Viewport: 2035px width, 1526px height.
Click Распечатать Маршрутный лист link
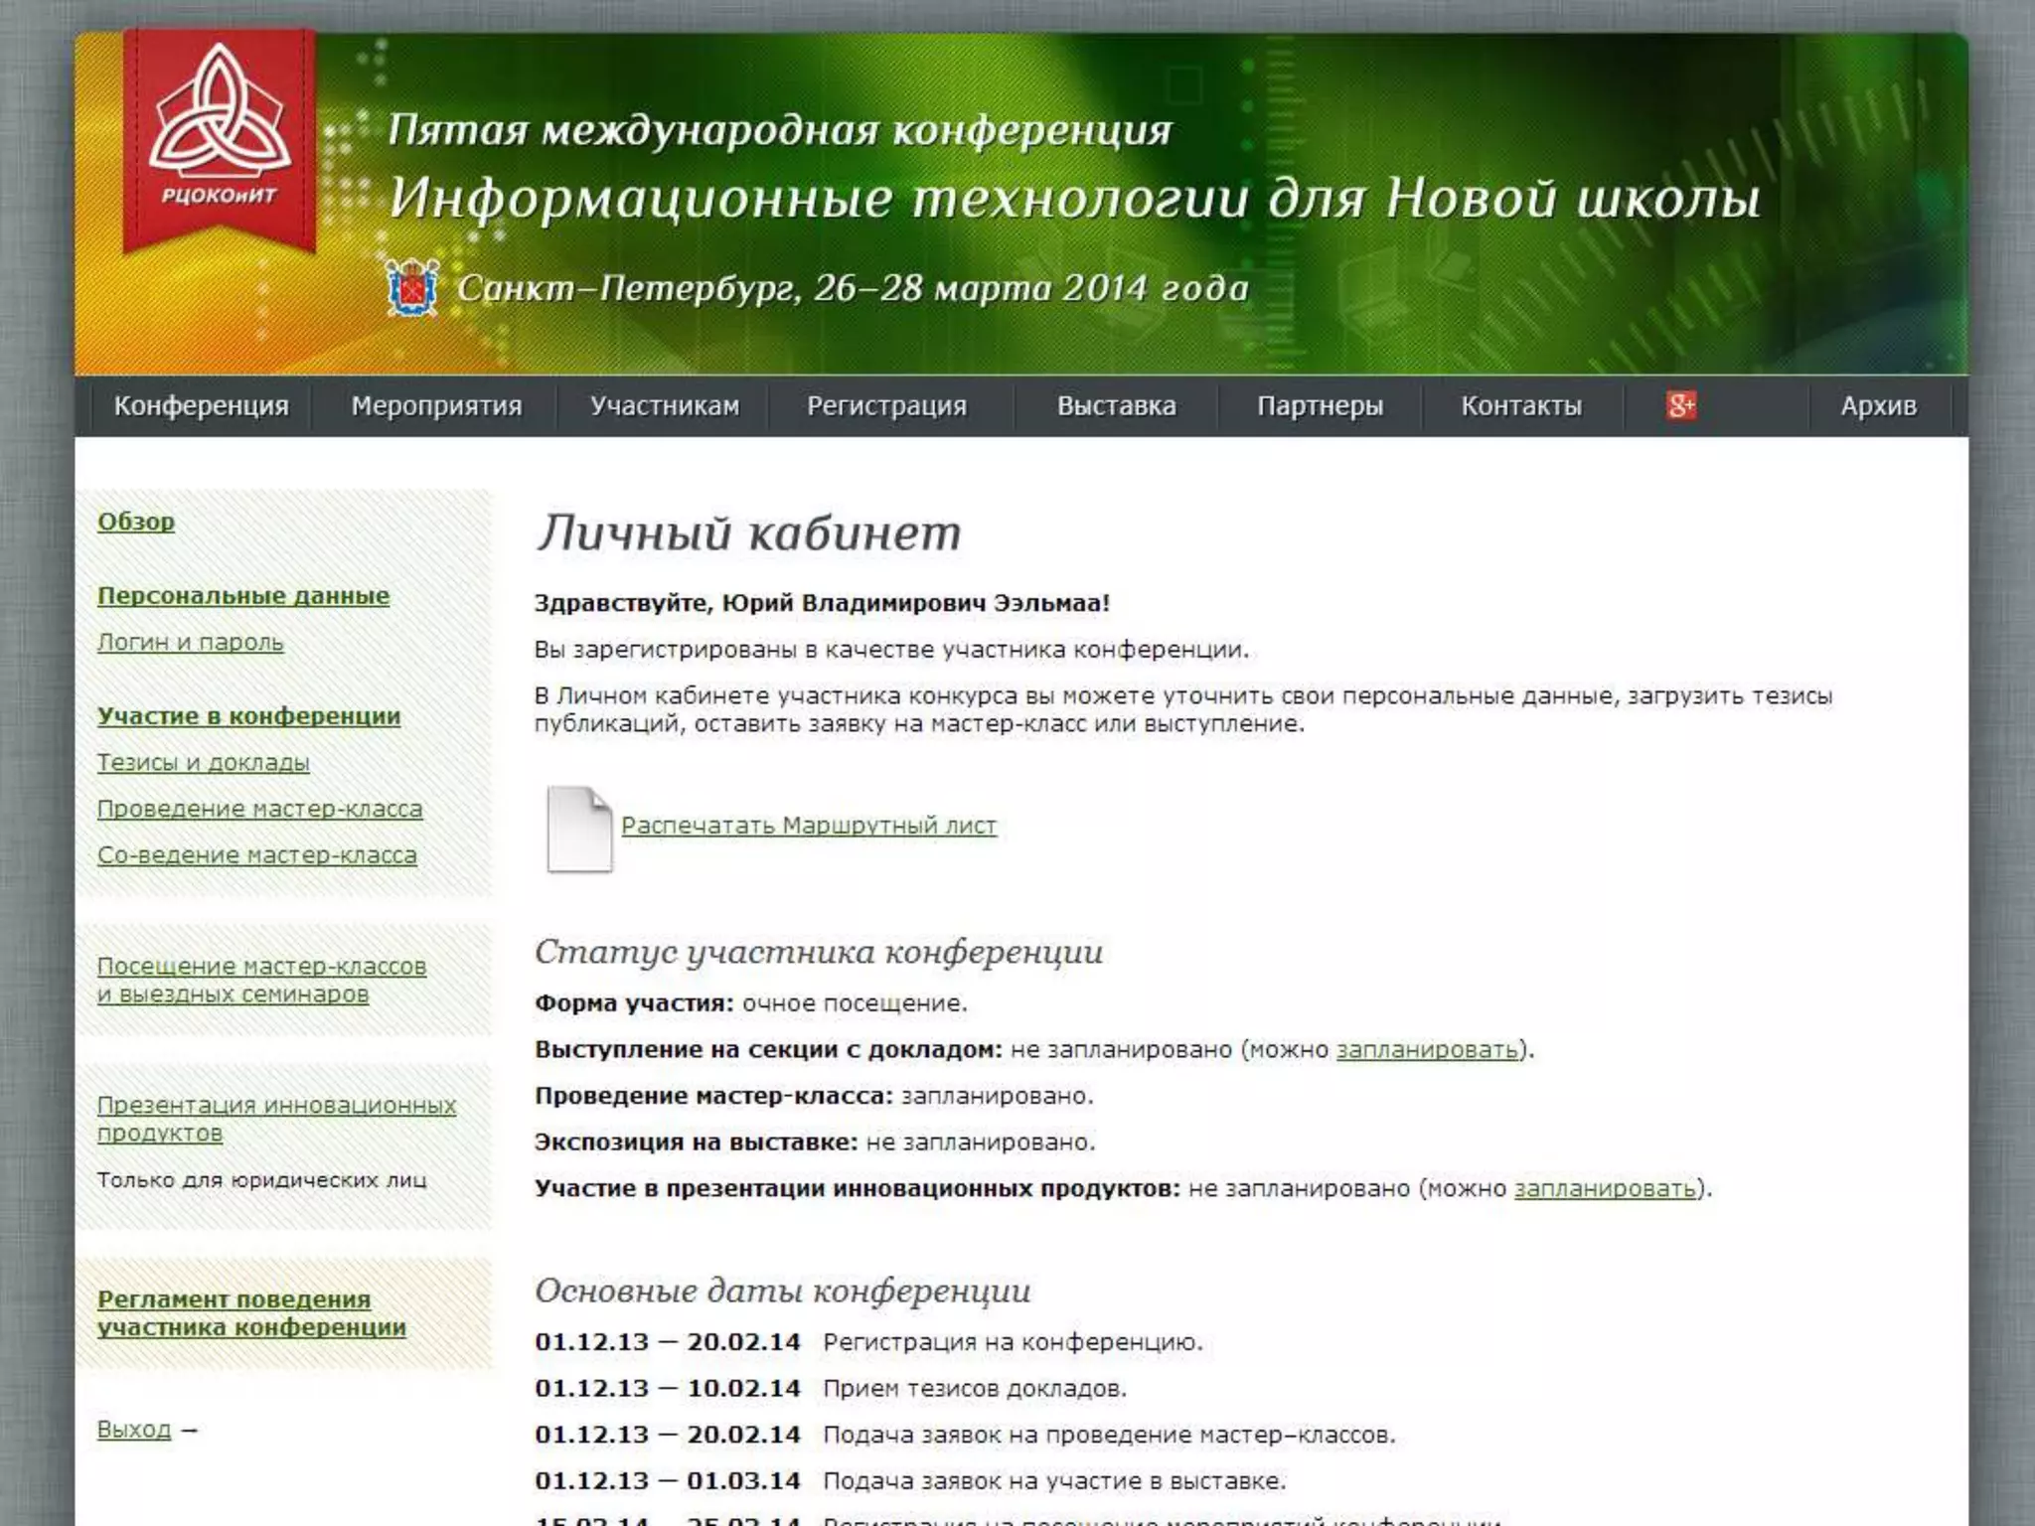pos(809,826)
